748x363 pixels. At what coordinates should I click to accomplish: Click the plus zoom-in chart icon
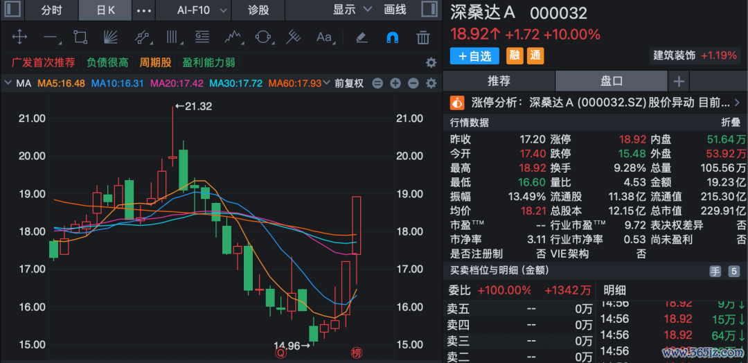tap(395, 83)
